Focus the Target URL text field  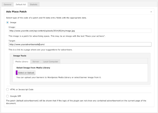(x=80, y=45)
